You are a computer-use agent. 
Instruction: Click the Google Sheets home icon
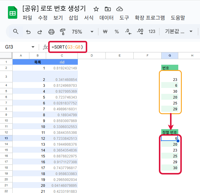coord(12,14)
